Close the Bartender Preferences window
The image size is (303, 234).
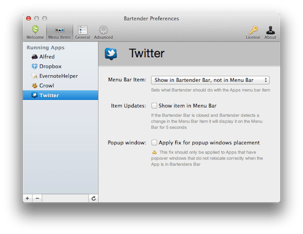tap(29, 19)
